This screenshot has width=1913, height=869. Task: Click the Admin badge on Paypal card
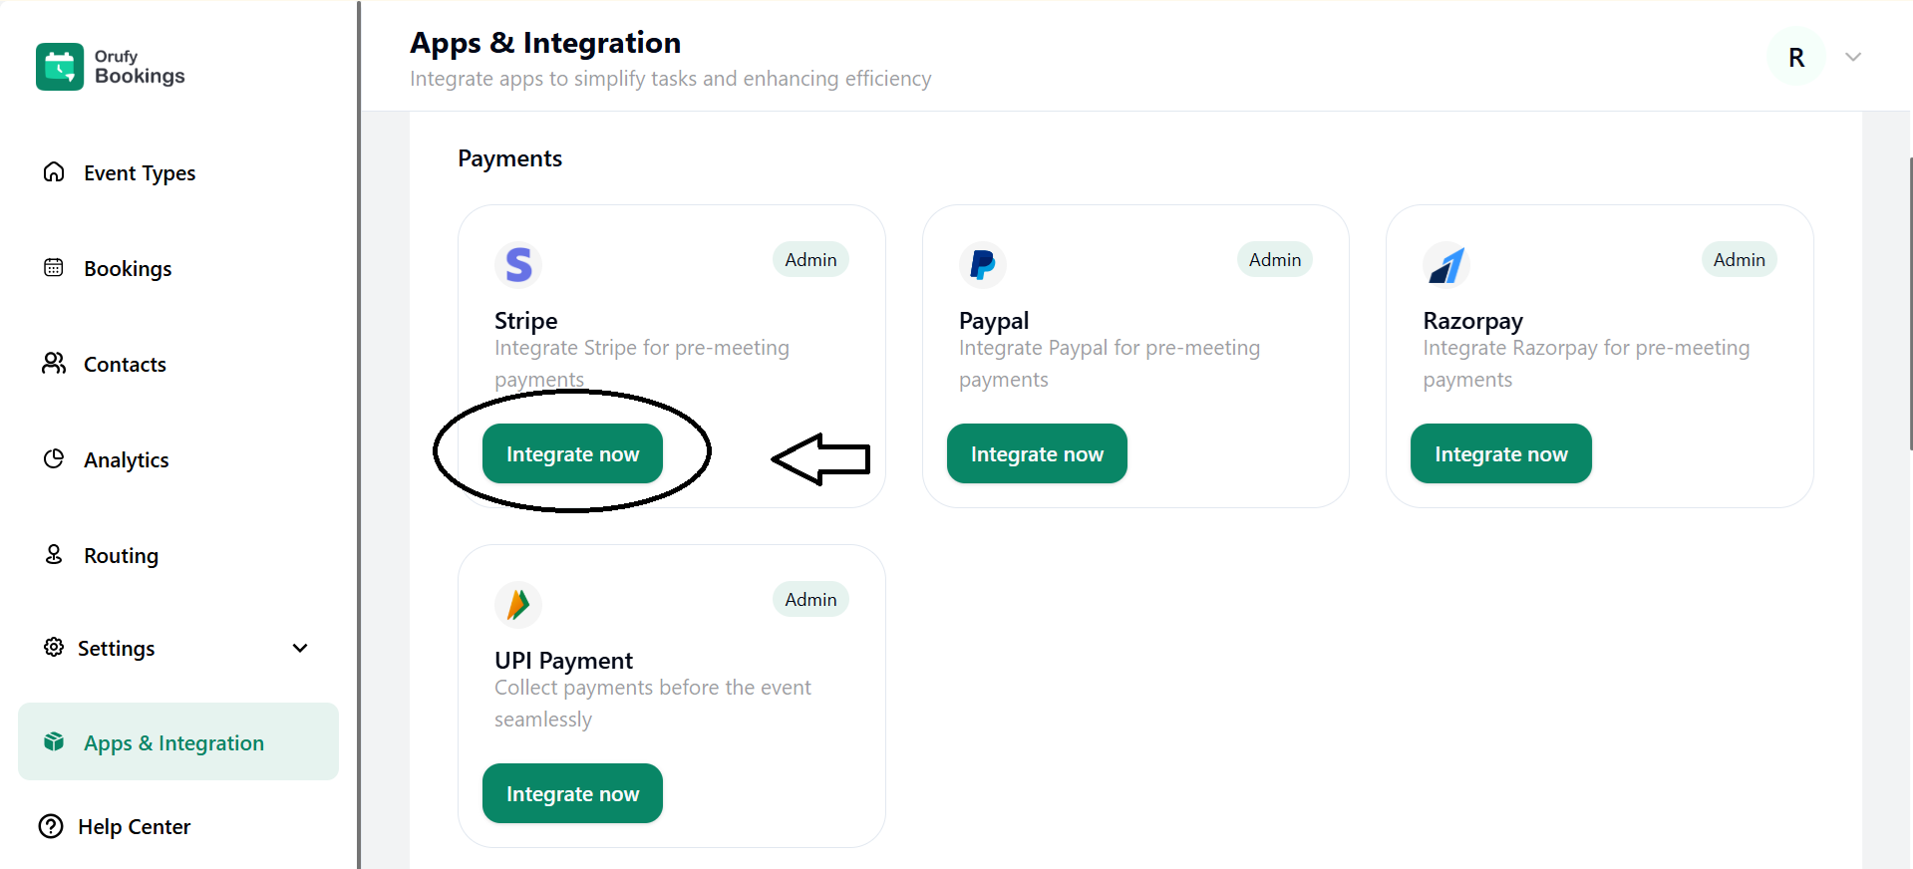(x=1274, y=259)
